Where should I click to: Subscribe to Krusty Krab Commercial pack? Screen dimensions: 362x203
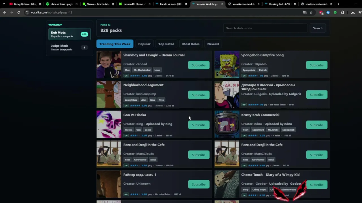[317, 125]
